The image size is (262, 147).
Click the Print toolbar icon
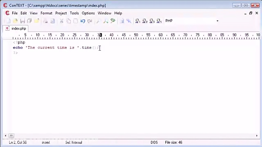coord(45,21)
